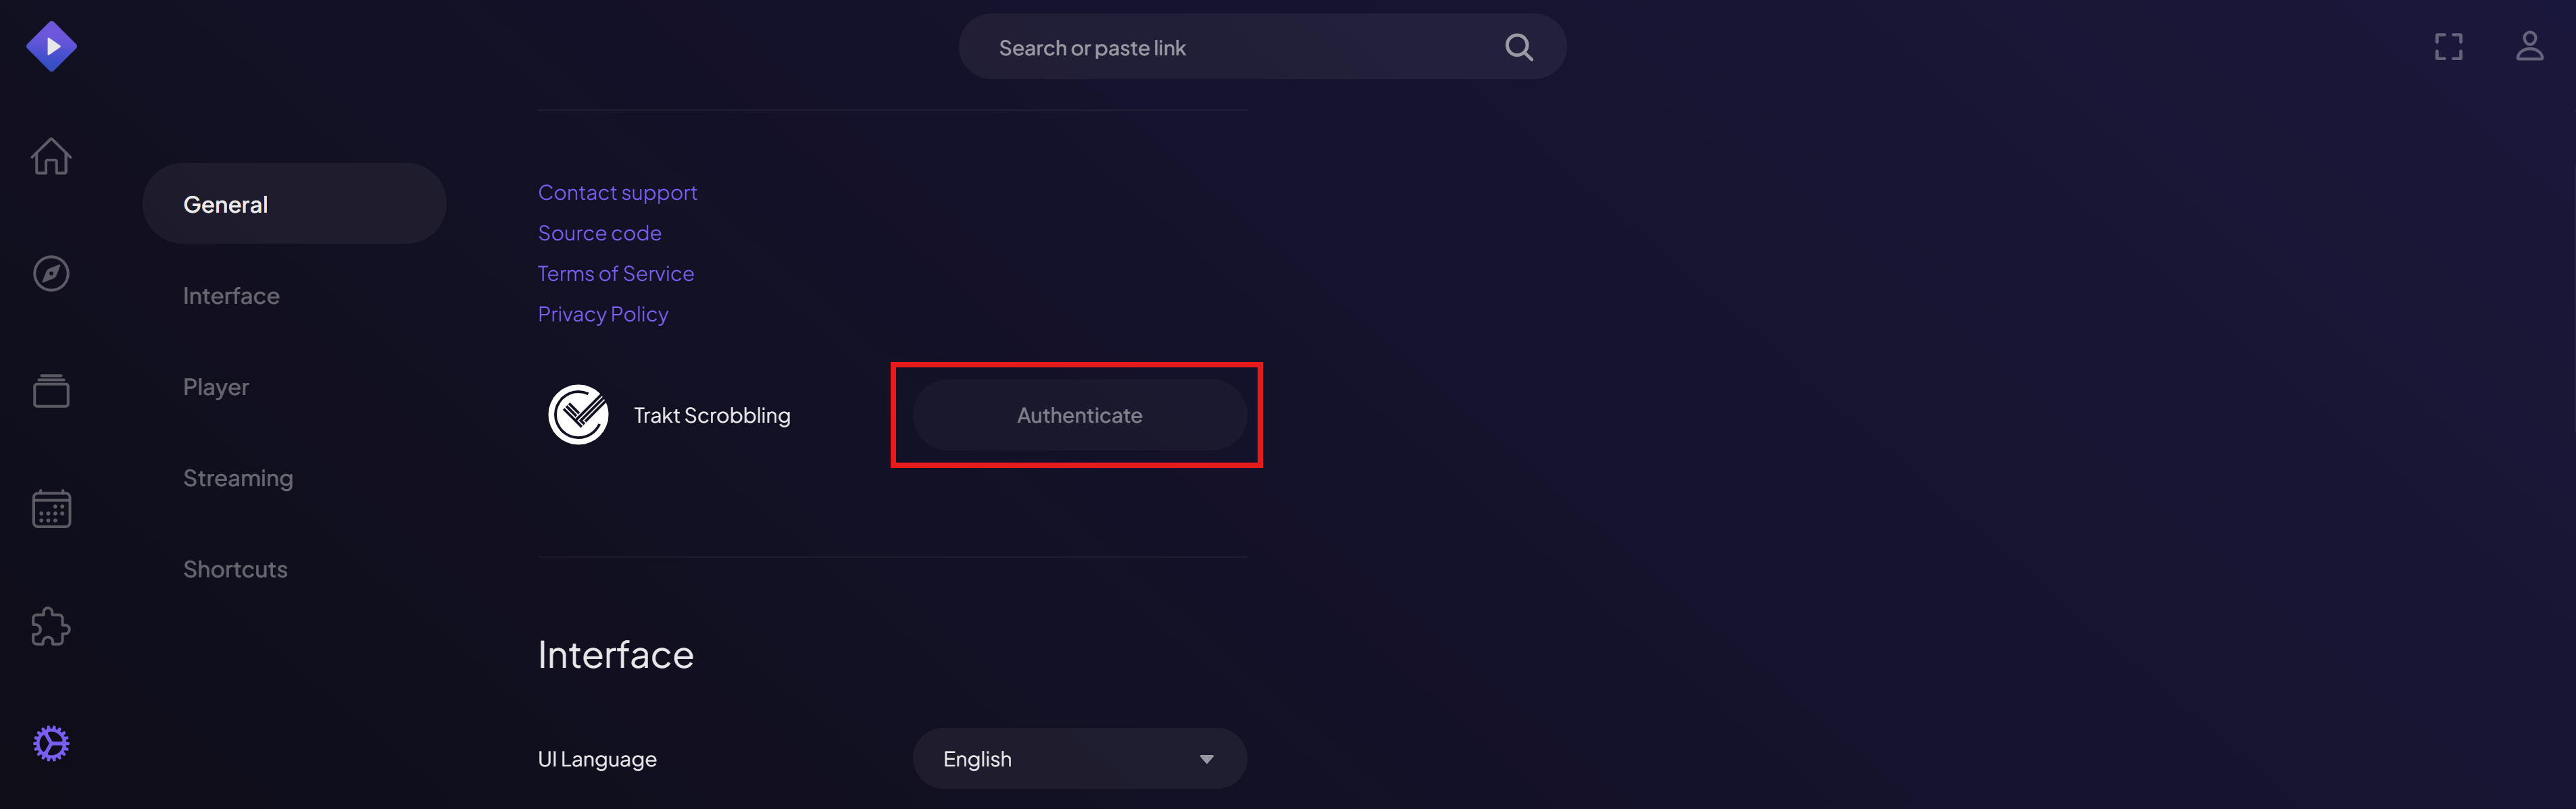
Task: Open Shortcuts settings section
Action: (235, 569)
